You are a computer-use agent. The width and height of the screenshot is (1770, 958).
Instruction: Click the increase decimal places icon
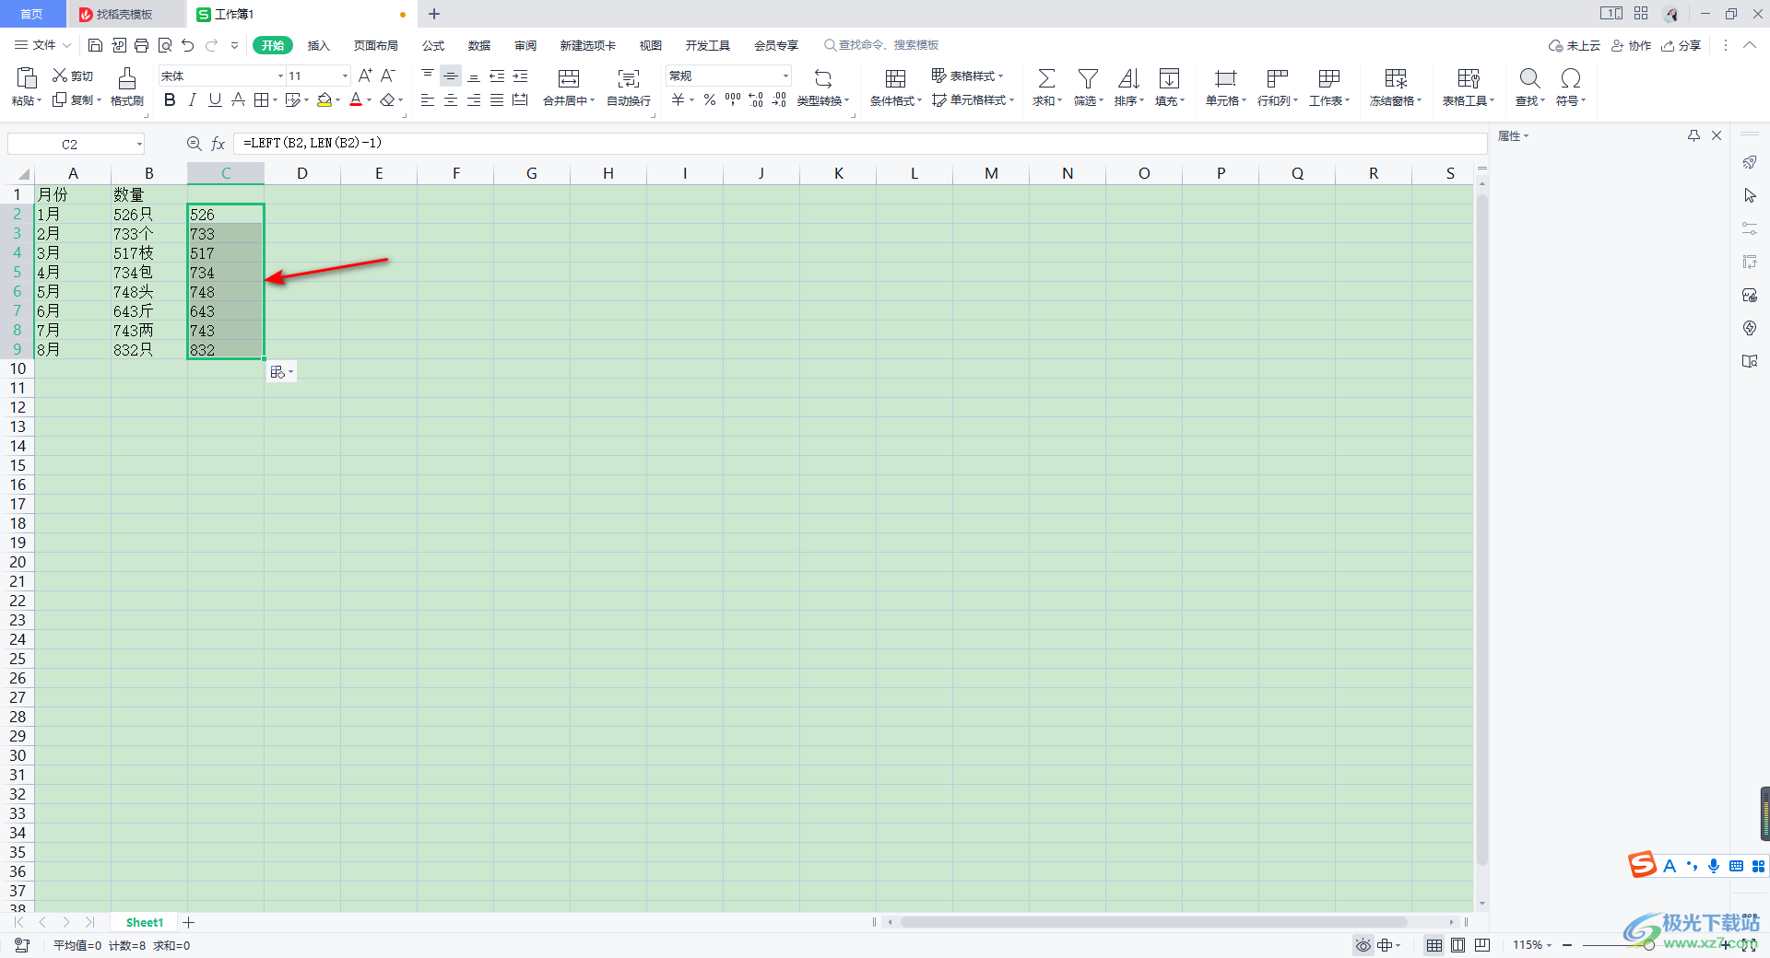pyautogui.click(x=756, y=99)
